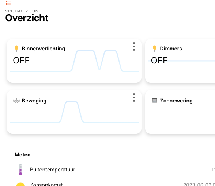Click the Binnenverlichting history graph
The width and height of the screenshot is (215, 186).
(74, 61)
